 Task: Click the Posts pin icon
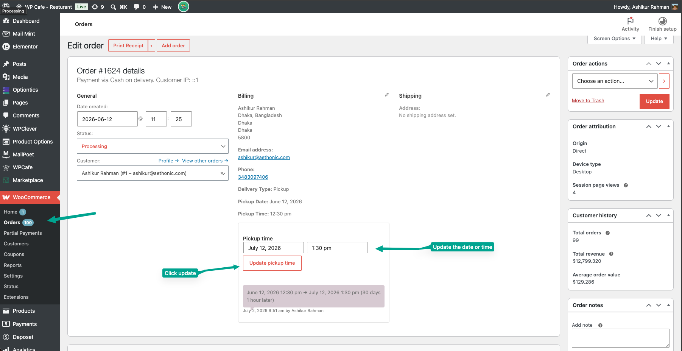point(6,64)
